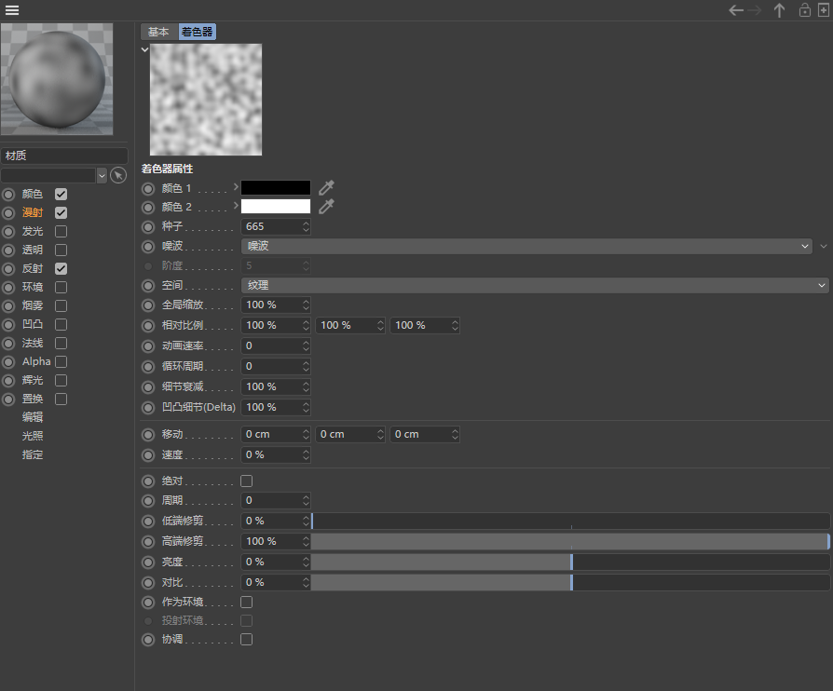Click keyframe circle beside 亮度
Image resolution: width=833 pixels, height=691 pixels.
[148, 562]
